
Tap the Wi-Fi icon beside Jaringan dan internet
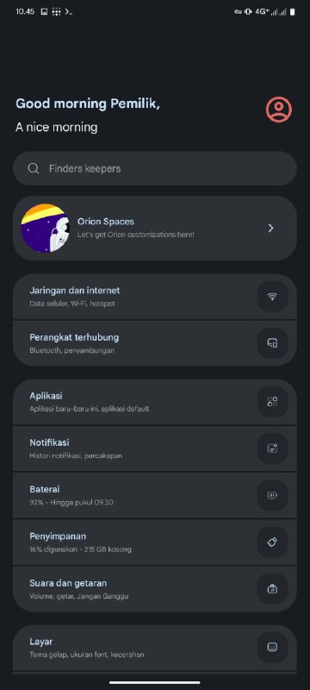pos(272,296)
